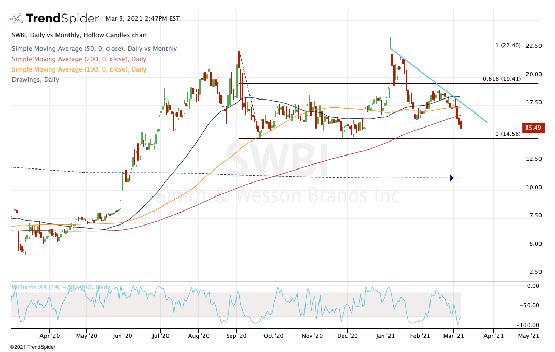
Task: Click the 12.50 price axis label
Action: tap(534, 159)
